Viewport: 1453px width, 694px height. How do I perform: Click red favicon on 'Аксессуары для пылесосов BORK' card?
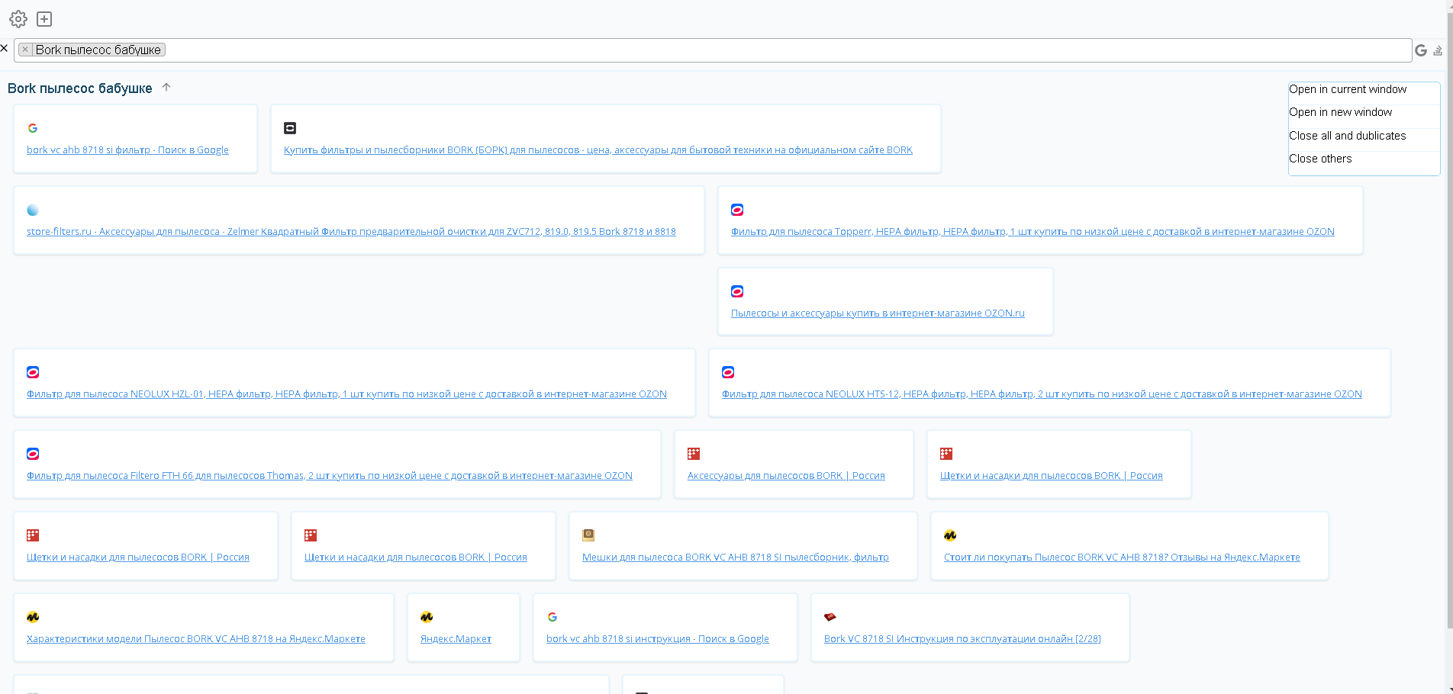point(694,454)
